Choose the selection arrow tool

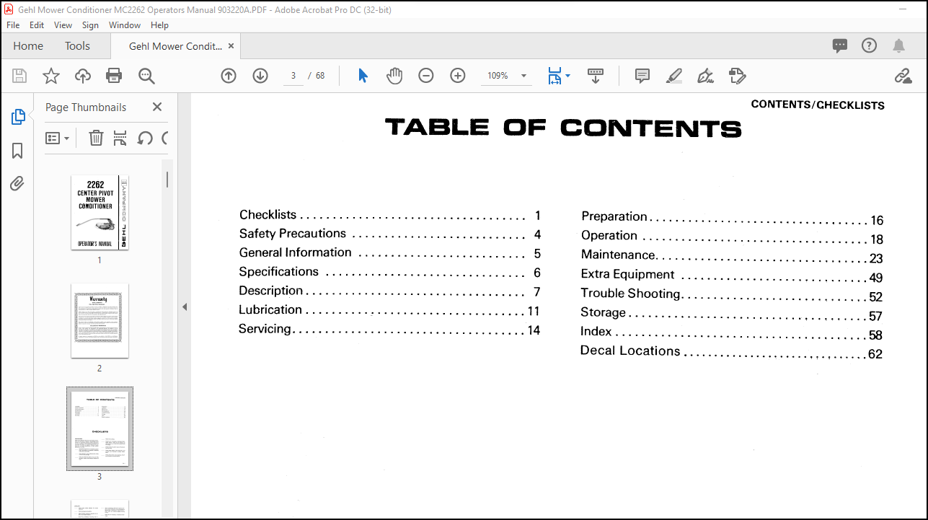[363, 76]
